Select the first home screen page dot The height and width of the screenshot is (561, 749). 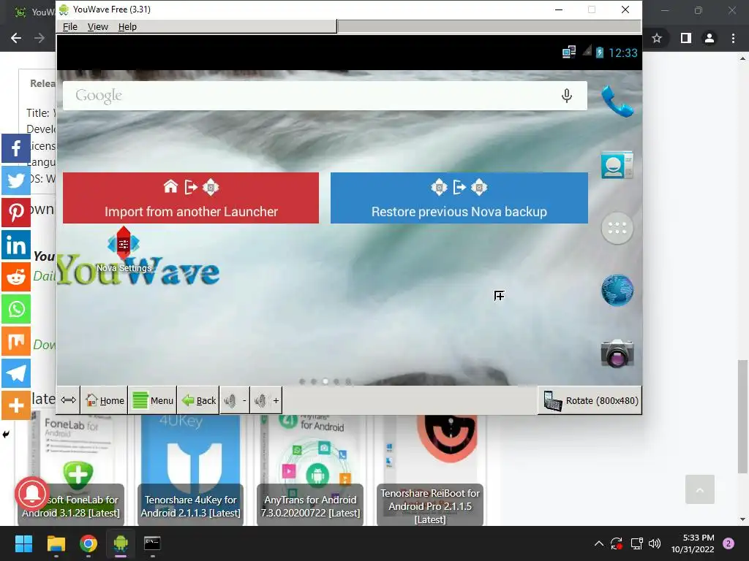tap(302, 381)
